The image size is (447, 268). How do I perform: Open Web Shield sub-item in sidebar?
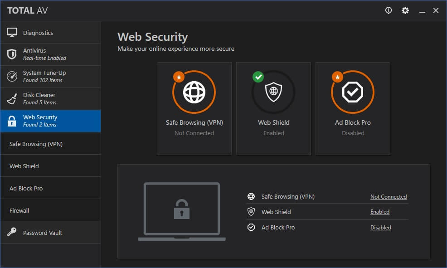coord(50,166)
